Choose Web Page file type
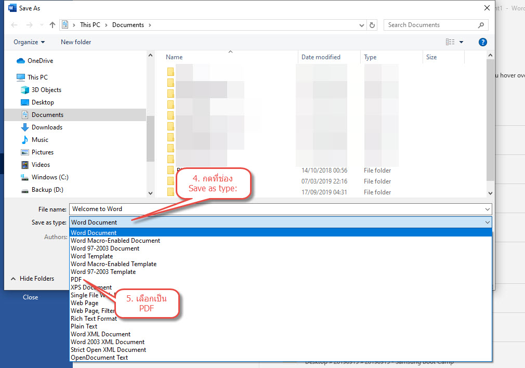Screen dimensions: 525x368 coord(281,303)
